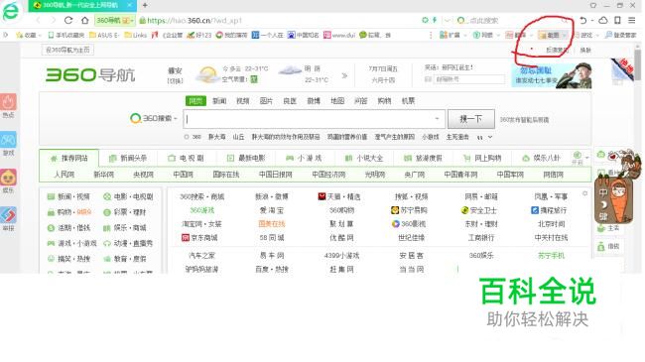Click the 登录管家 toolbar icon

620,35
